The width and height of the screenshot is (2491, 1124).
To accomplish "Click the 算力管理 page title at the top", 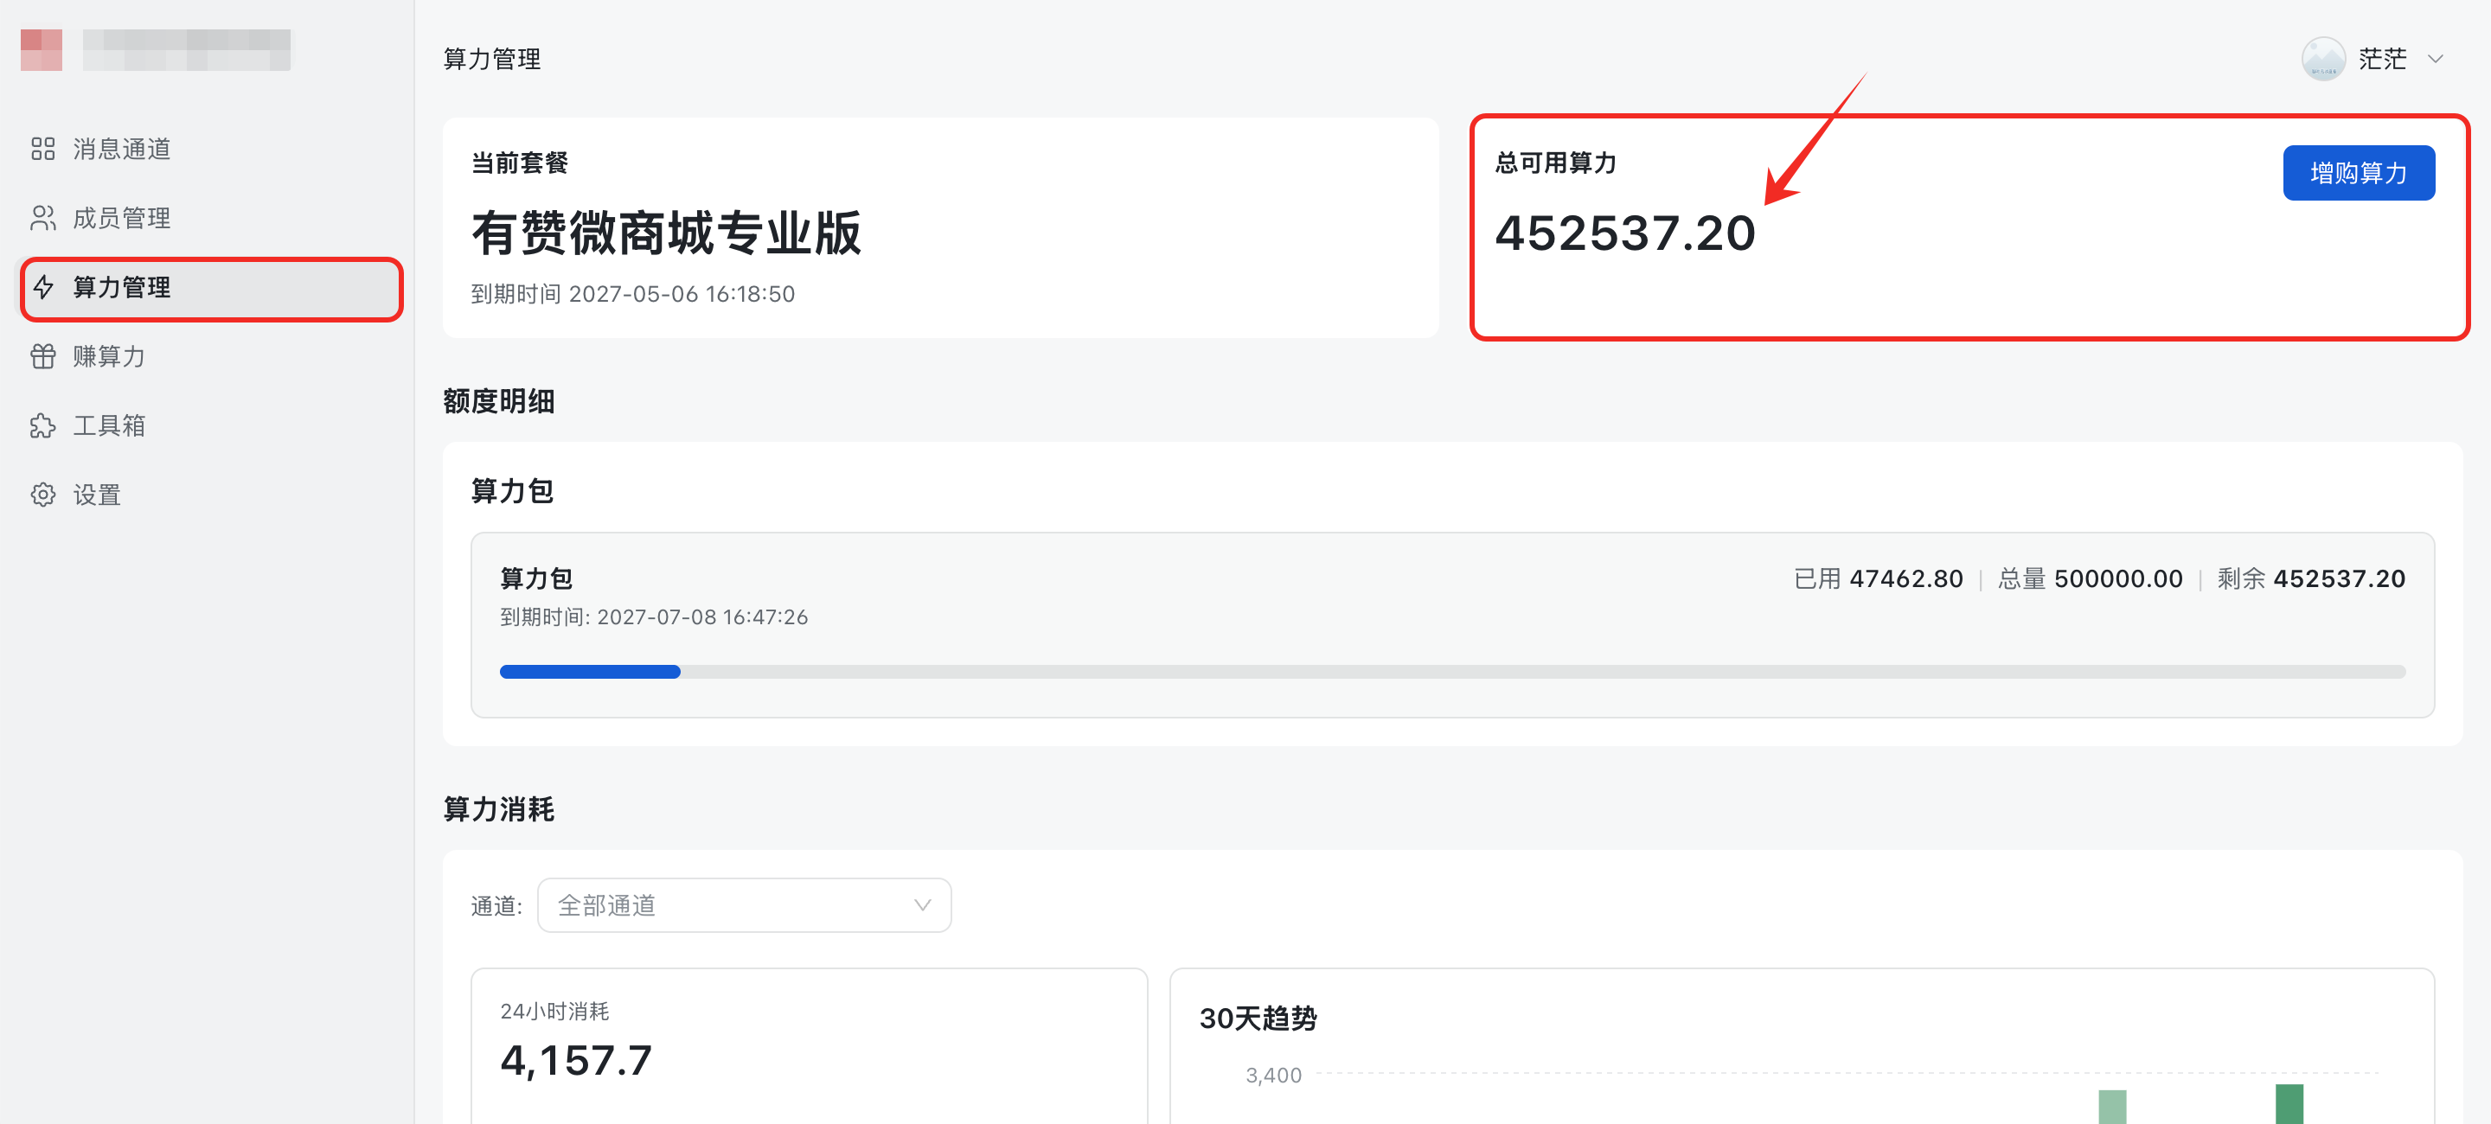I will click(491, 59).
